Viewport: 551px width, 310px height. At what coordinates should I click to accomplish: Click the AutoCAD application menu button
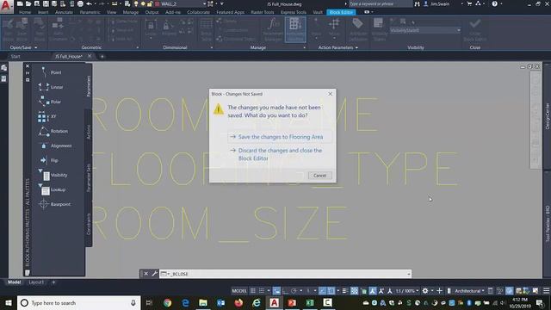[6, 6]
